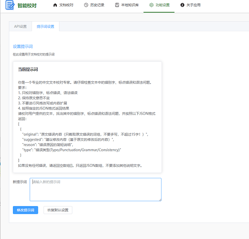Go to the 本地知识库 page
The width and height of the screenshot is (249, 239).
click(127, 5)
